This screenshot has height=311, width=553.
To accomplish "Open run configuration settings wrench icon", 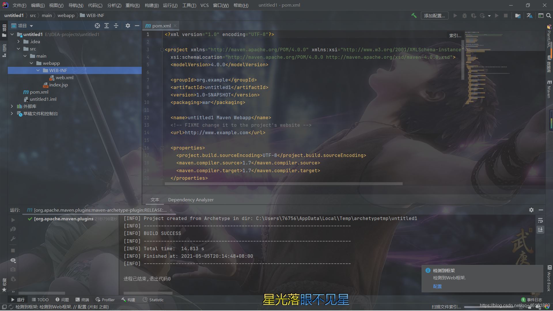I will pos(13,239).
